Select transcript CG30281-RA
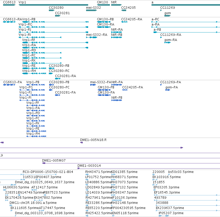 click(58, 79)
